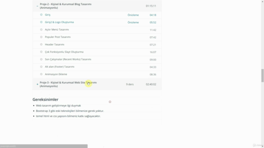Select the Çok Fonksiyonlu Slayt Oluşturma lecture title
The width and height of the screenshot is (264, 148).
64,52
